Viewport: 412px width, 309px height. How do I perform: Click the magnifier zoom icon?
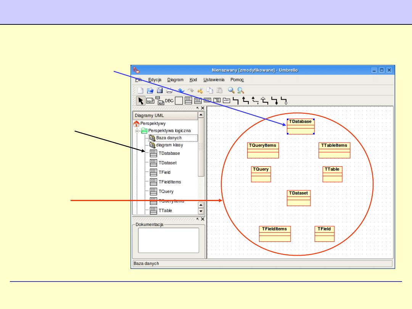231,90
